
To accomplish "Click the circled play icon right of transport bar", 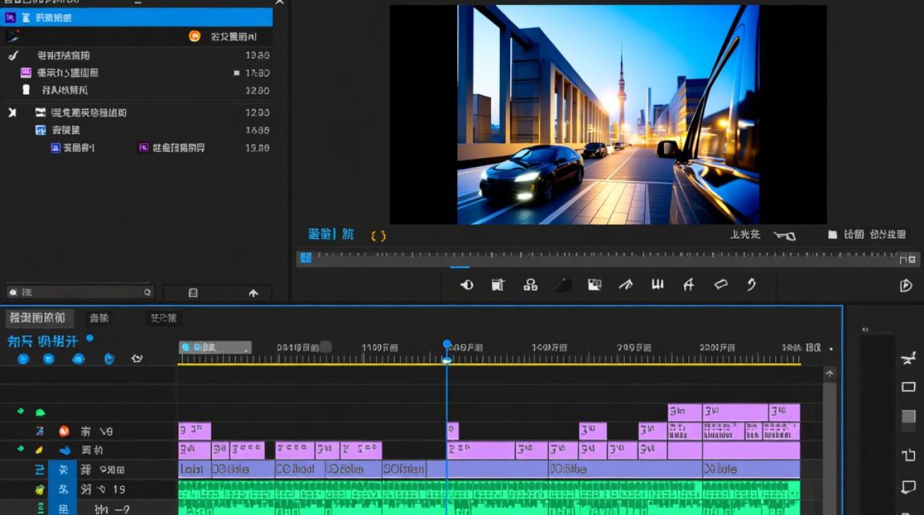I will pyautogui.click(x=906, y=286).
